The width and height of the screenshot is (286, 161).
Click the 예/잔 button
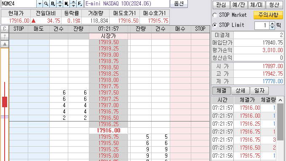coord(239,5)
